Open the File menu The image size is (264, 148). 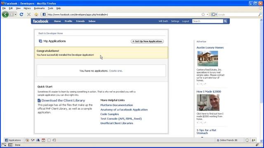(4, 8)
